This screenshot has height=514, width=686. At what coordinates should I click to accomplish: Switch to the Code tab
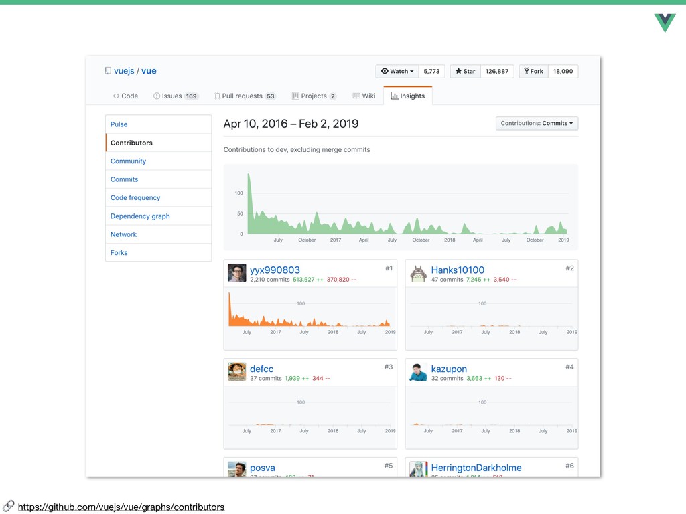pos(125,96)
